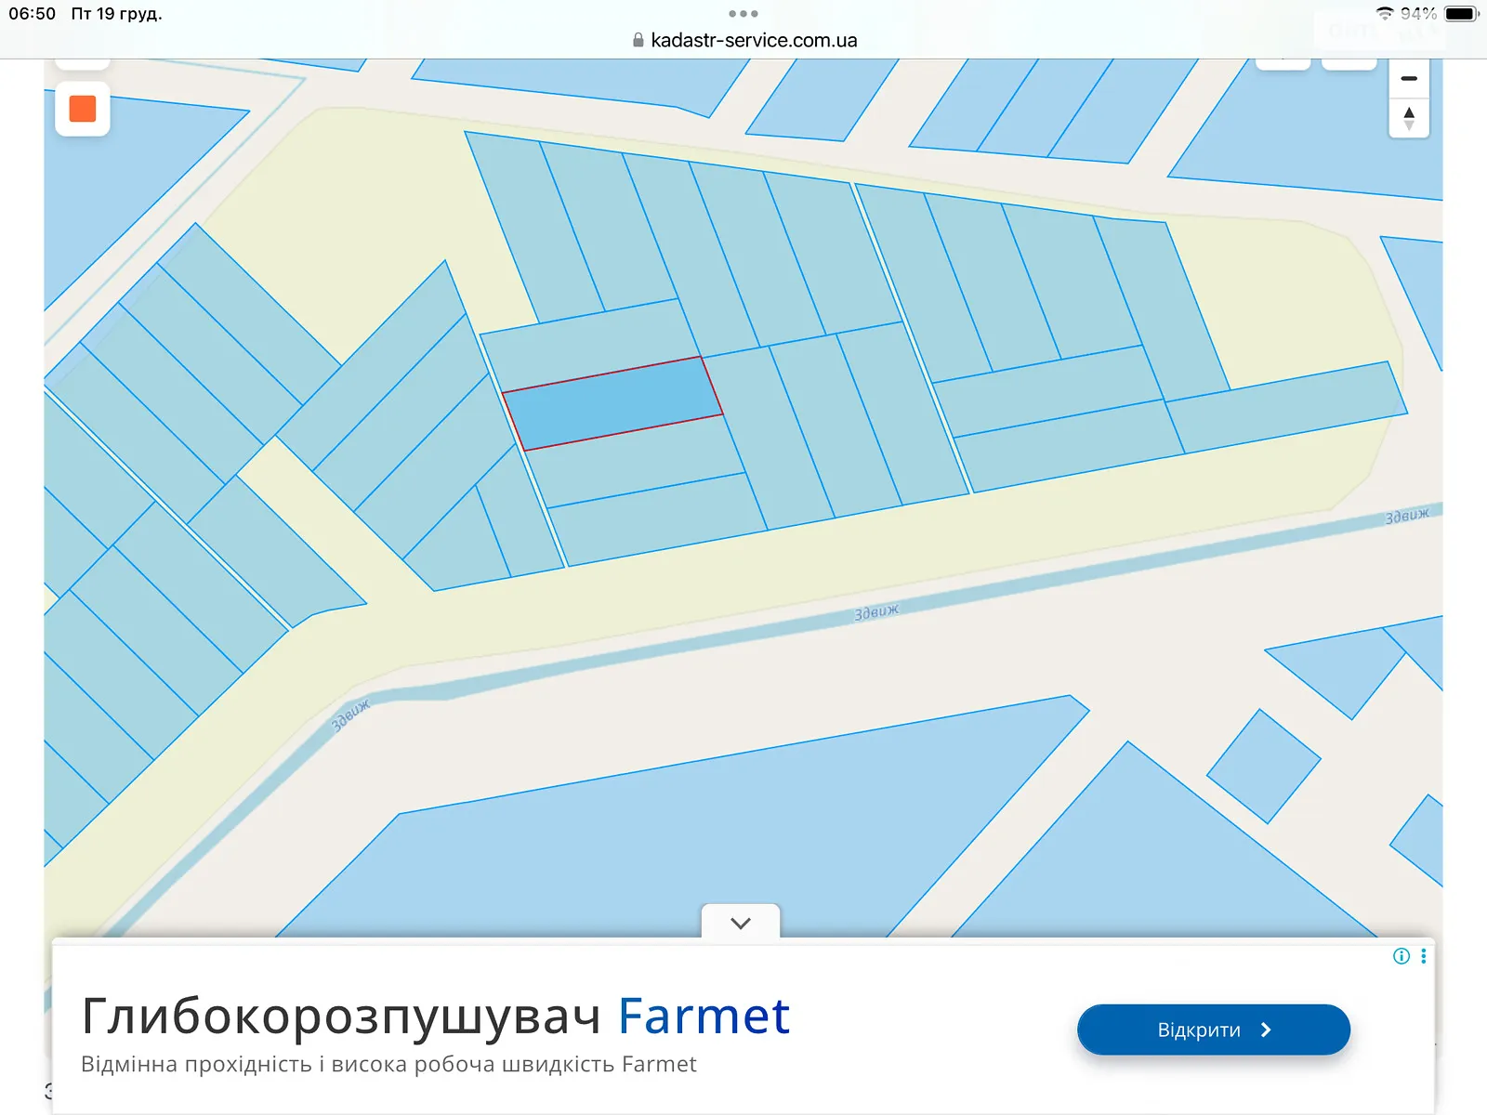Open the Глибокорозпушувач Farmet ad link
The image size is (1487, 1115).
click(435, 1016)
